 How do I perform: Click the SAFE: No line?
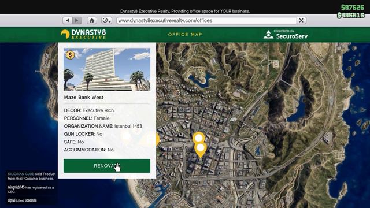point(74,142)
